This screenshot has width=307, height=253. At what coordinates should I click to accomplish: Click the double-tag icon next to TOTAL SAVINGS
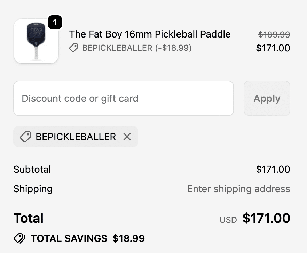[x=19, y=238]
